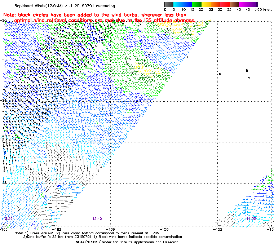Click the gray 0-5 knots color swatch
Image resolution: width=274 pixels, height=248 pixels.
169,5
